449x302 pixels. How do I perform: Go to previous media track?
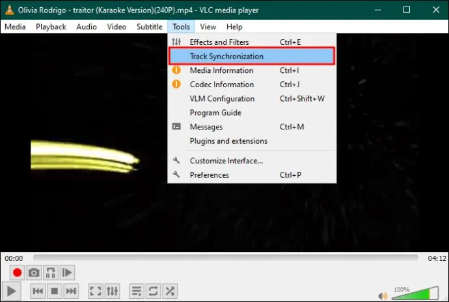point(38,292)
